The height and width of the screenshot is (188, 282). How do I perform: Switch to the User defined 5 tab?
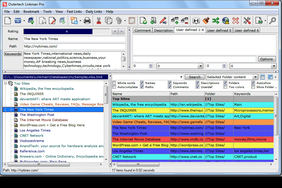pyautogui.click(x=219, y=30)
